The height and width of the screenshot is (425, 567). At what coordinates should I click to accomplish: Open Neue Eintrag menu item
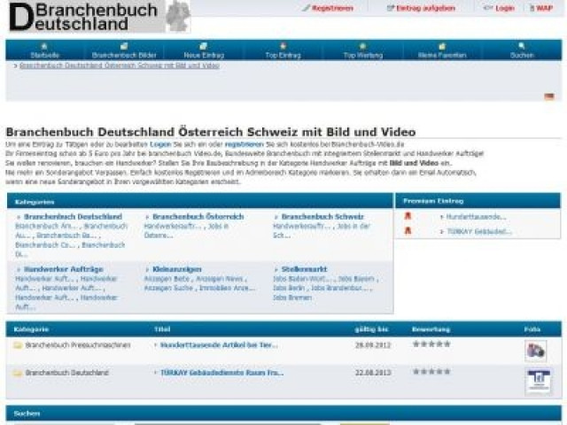(204, 55)
